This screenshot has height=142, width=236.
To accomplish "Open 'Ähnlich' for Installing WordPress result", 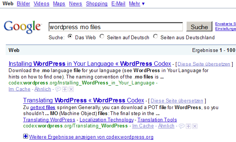I will 43,89.
